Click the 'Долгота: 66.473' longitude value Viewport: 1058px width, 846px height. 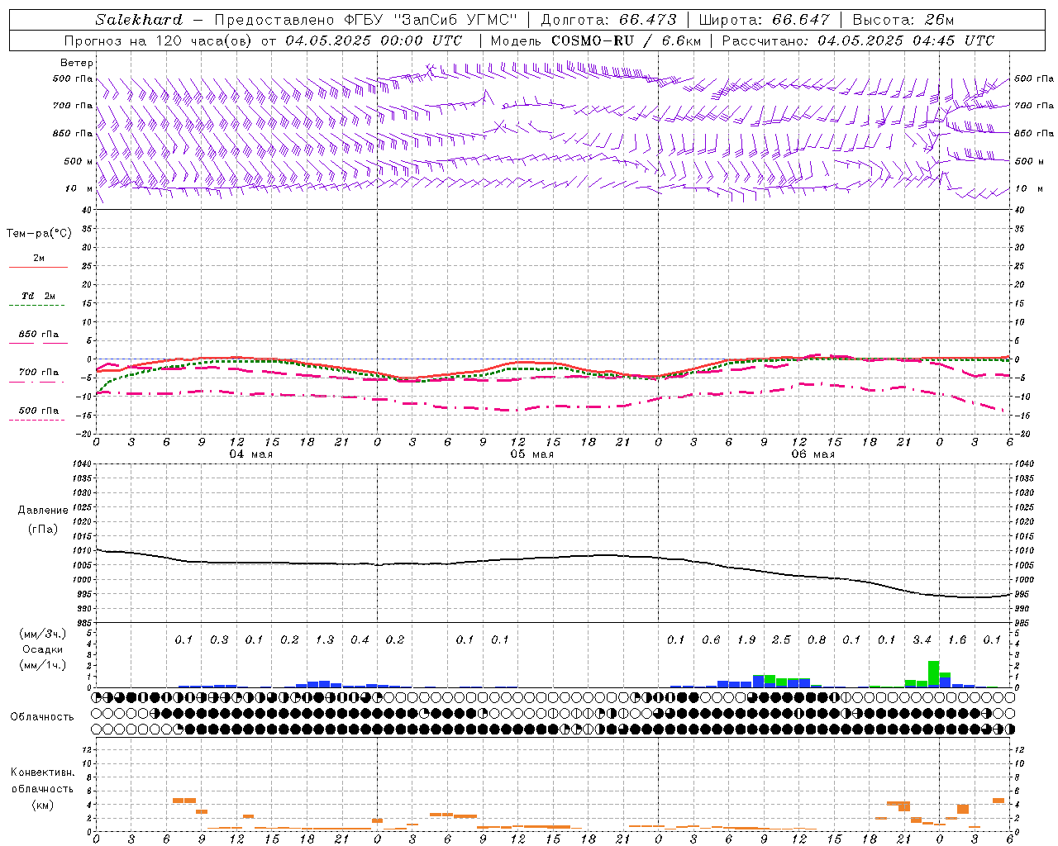click(x=609, y=20)
